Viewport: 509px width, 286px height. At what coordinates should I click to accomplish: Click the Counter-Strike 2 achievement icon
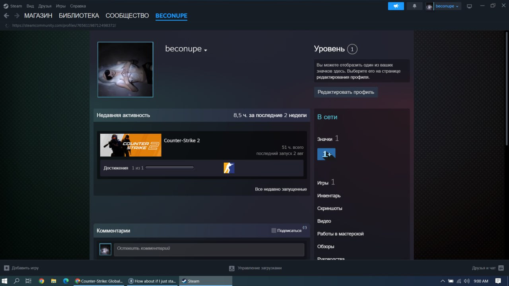pos(229,168)
